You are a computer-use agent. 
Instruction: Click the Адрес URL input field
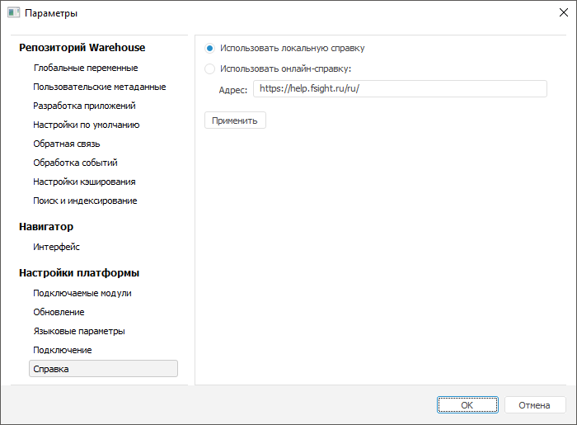pyautogui.click(x=400, y=89)
